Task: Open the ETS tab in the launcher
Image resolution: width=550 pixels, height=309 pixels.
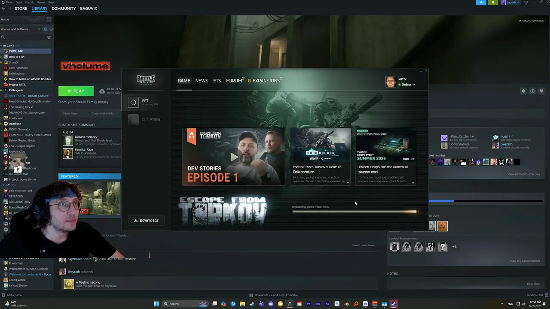Action: tap(217, 81)
